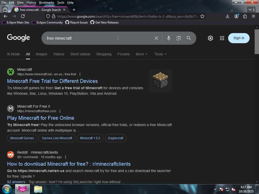The width and height of the screenshot is (259, 194).
Task: Switch to Shopping results tab
Action: [104, 54]
